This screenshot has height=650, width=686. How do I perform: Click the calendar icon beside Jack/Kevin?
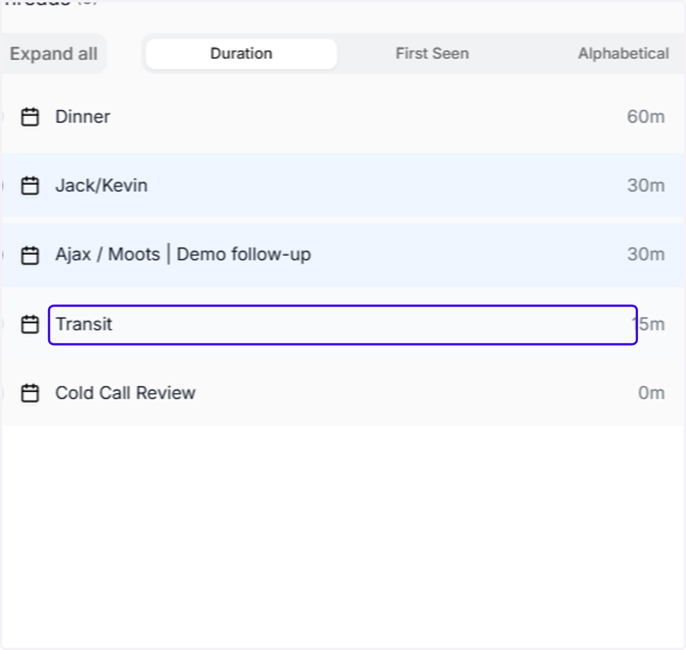(x=30, y=186)
